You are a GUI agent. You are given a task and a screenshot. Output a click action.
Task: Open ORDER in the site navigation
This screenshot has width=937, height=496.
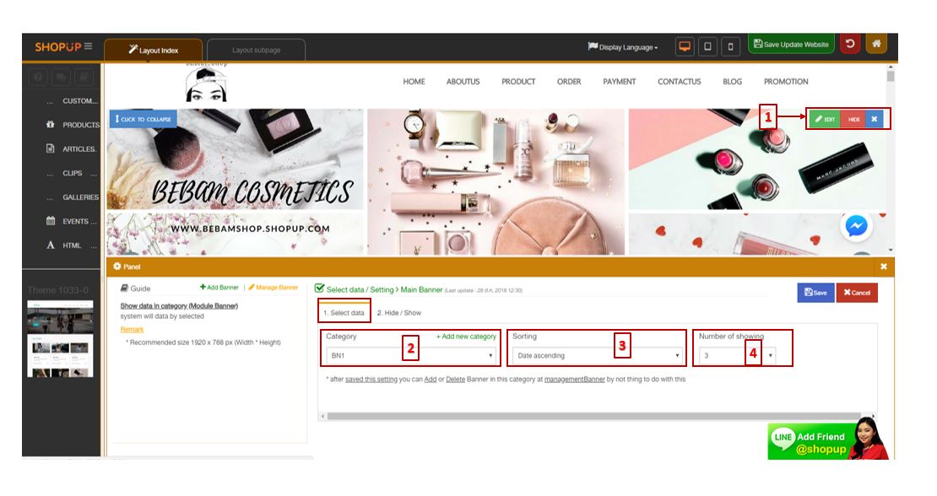click(569, 82)
